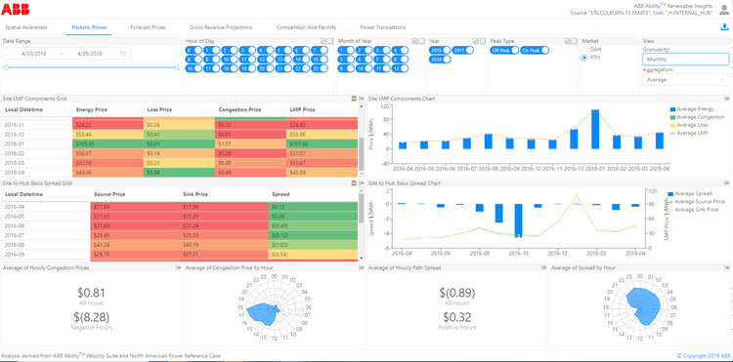The image size is (733, 362).
Task: Open the Granularity Monthly dropdown
Action: pyautogui.click(x=685, y=60)
